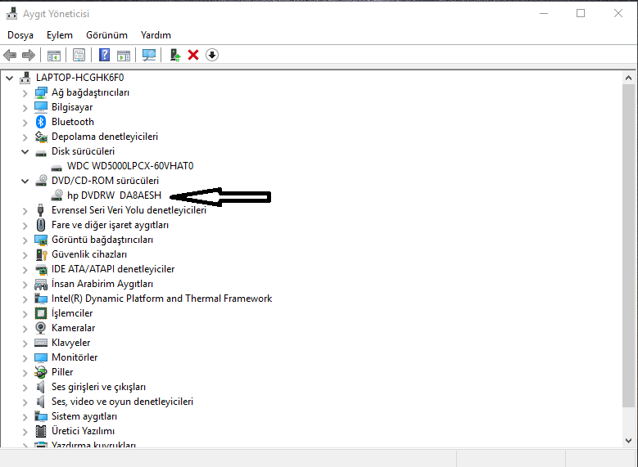Image resolution: width=638 pixels, height=467 pixels.
Task: Click the Ağ bağdaştırıcıları network icon
Action: click(x=41, y=92)
